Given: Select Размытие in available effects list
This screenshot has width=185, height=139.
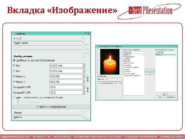Looking at the screenshot, I should click(x=134, y=53).
